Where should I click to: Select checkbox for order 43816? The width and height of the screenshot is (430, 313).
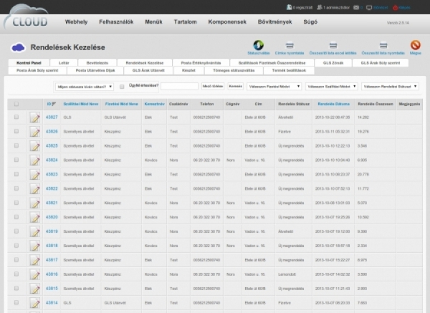click(16, 274)
